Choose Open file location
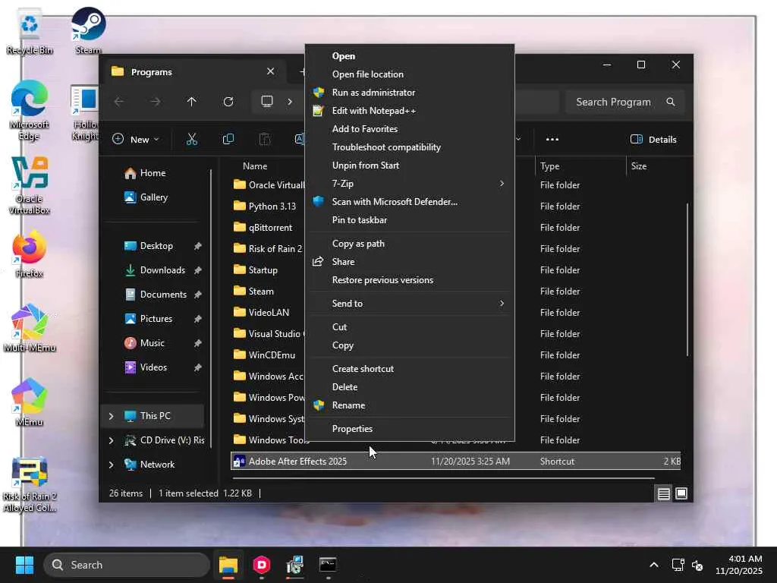 point(411,74)
